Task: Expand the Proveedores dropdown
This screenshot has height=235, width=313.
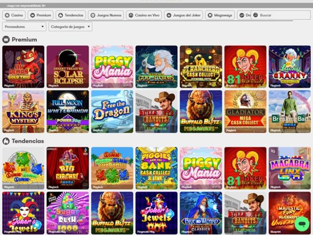Action: [x=24, y=26]
